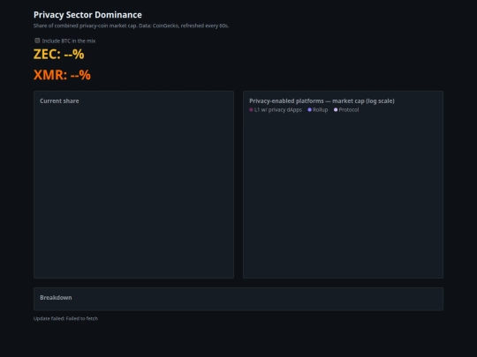This screenshot has width=477, height=357.
Task: Click the Current share panel title
Action: 59,100
